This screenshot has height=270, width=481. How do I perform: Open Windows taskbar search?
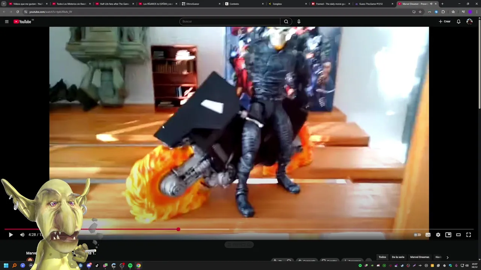pyautogui.click(x=14, y=265)
